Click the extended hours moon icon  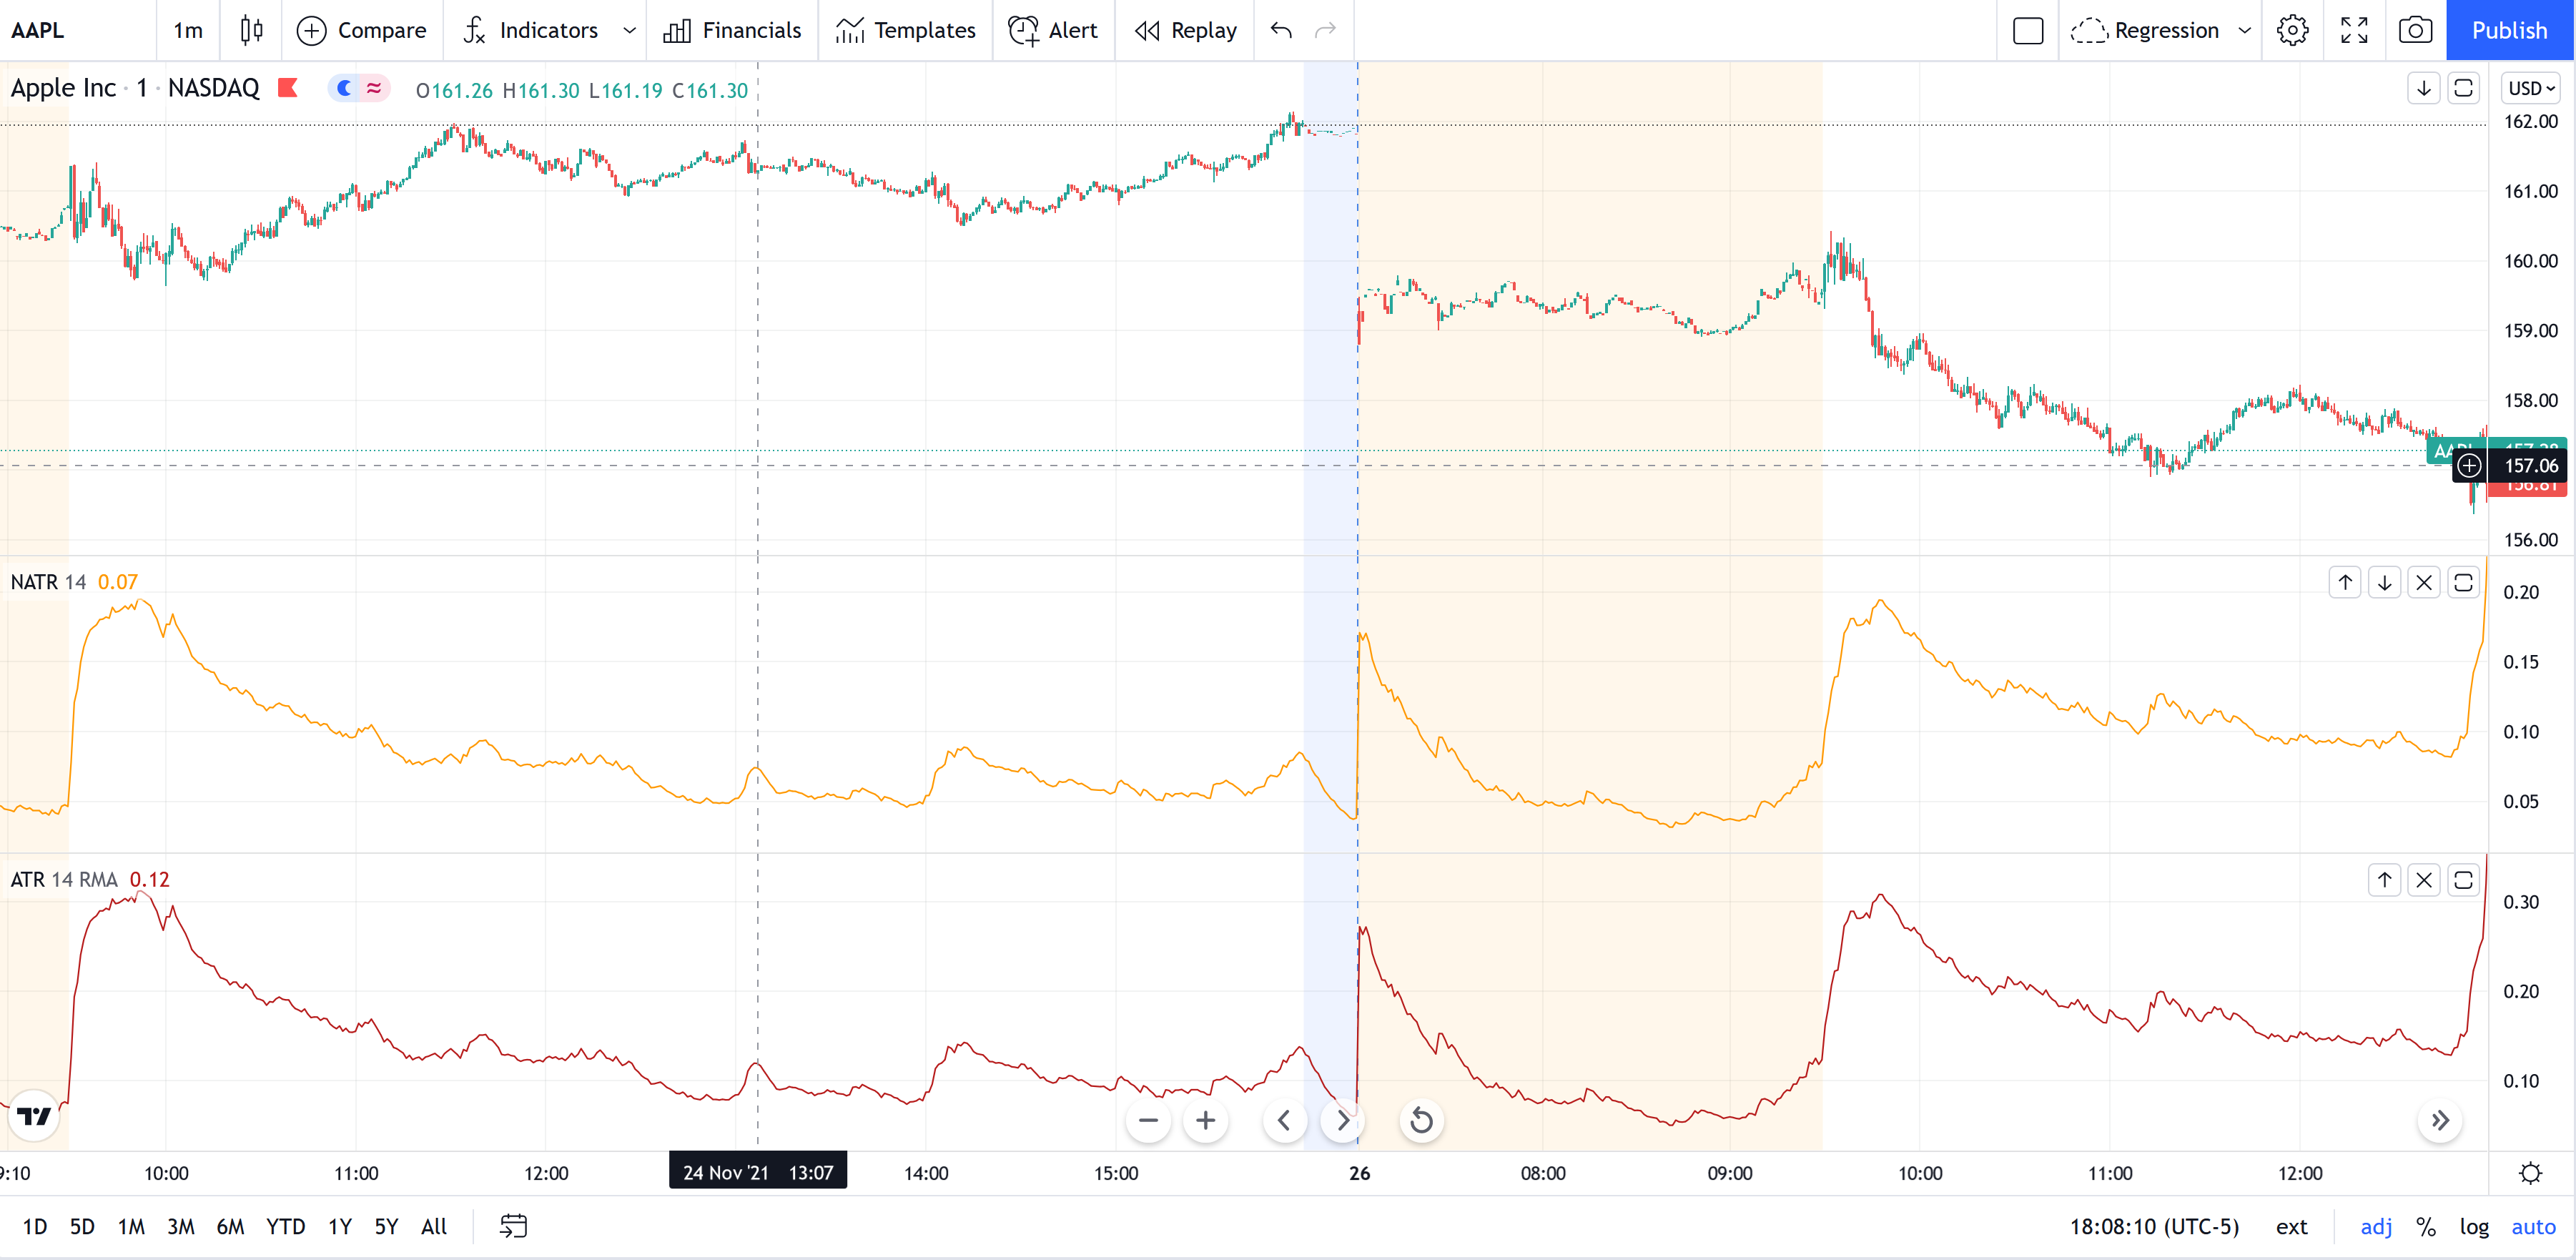click(344, 88)
